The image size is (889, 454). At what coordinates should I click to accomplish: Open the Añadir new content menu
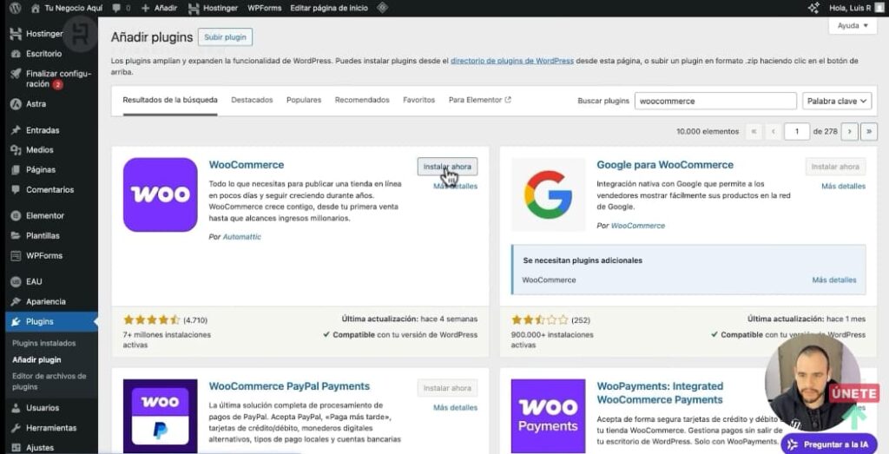point(160,8)
